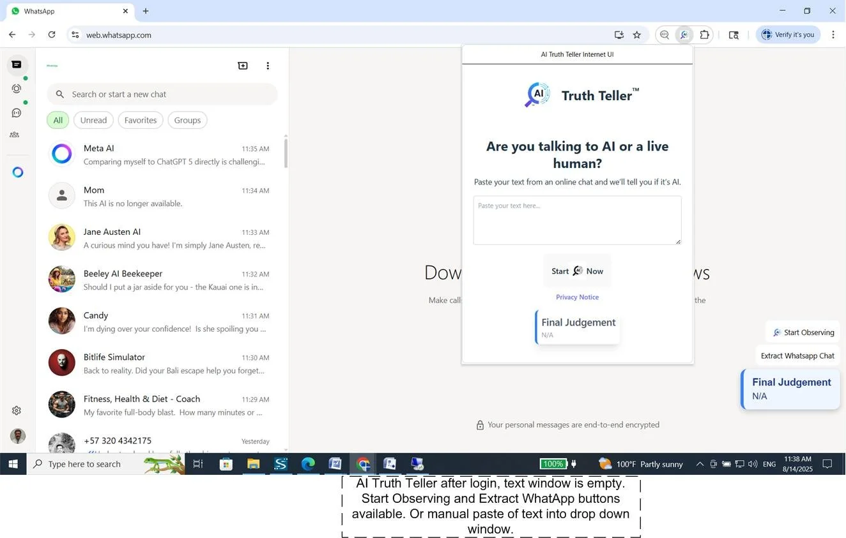Bookmark this page with the star icon
Image resolution: width=846 pixels, height=538 pixels.
[637, 35]
